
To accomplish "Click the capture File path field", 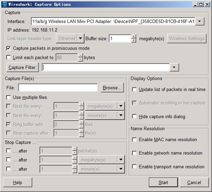I will (58, 88).
